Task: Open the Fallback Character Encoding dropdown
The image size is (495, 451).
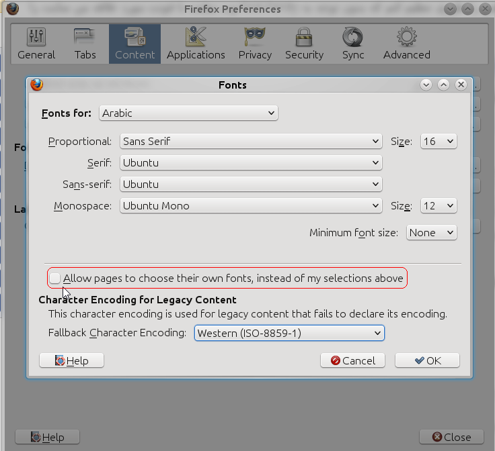Action: 289,333
